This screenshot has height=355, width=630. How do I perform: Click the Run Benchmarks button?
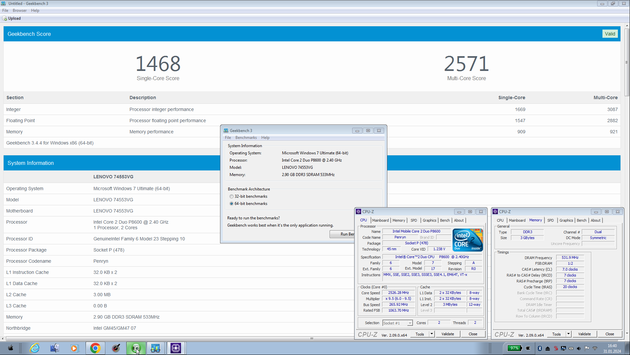point(342,234)
